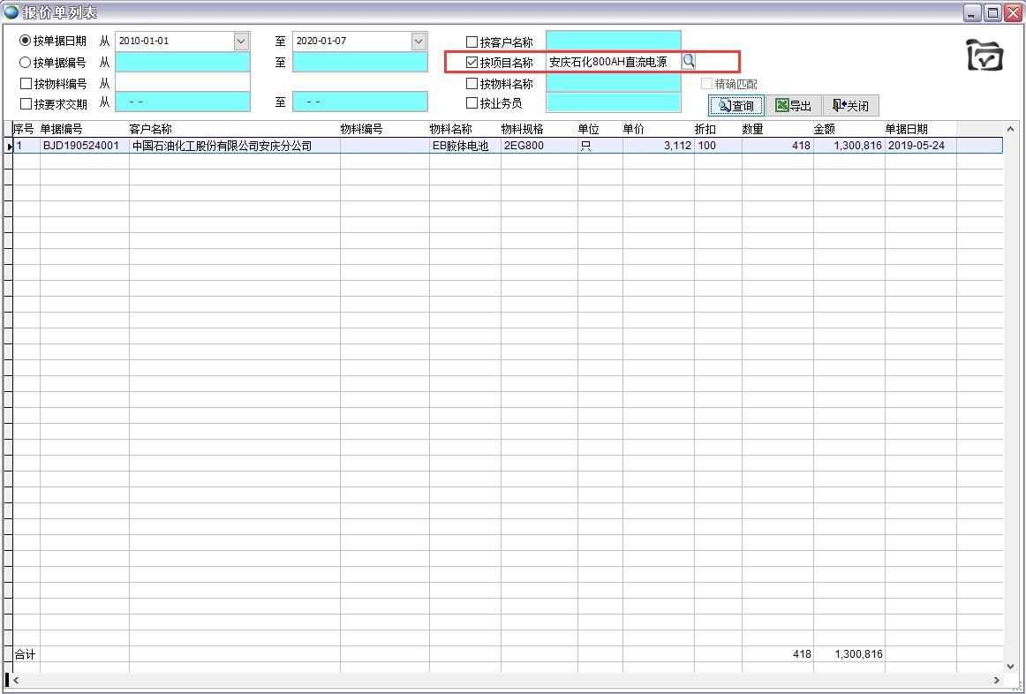Export results with the 导出 button
Screen dimensions: 1026x694
click(793, 106)
